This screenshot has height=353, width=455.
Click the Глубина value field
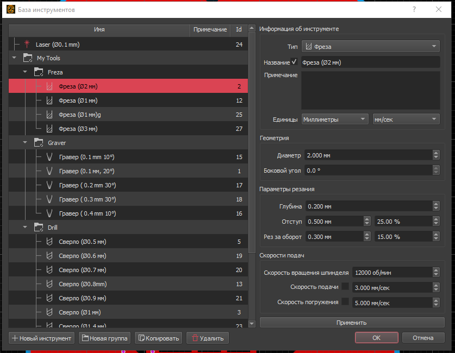369,206
